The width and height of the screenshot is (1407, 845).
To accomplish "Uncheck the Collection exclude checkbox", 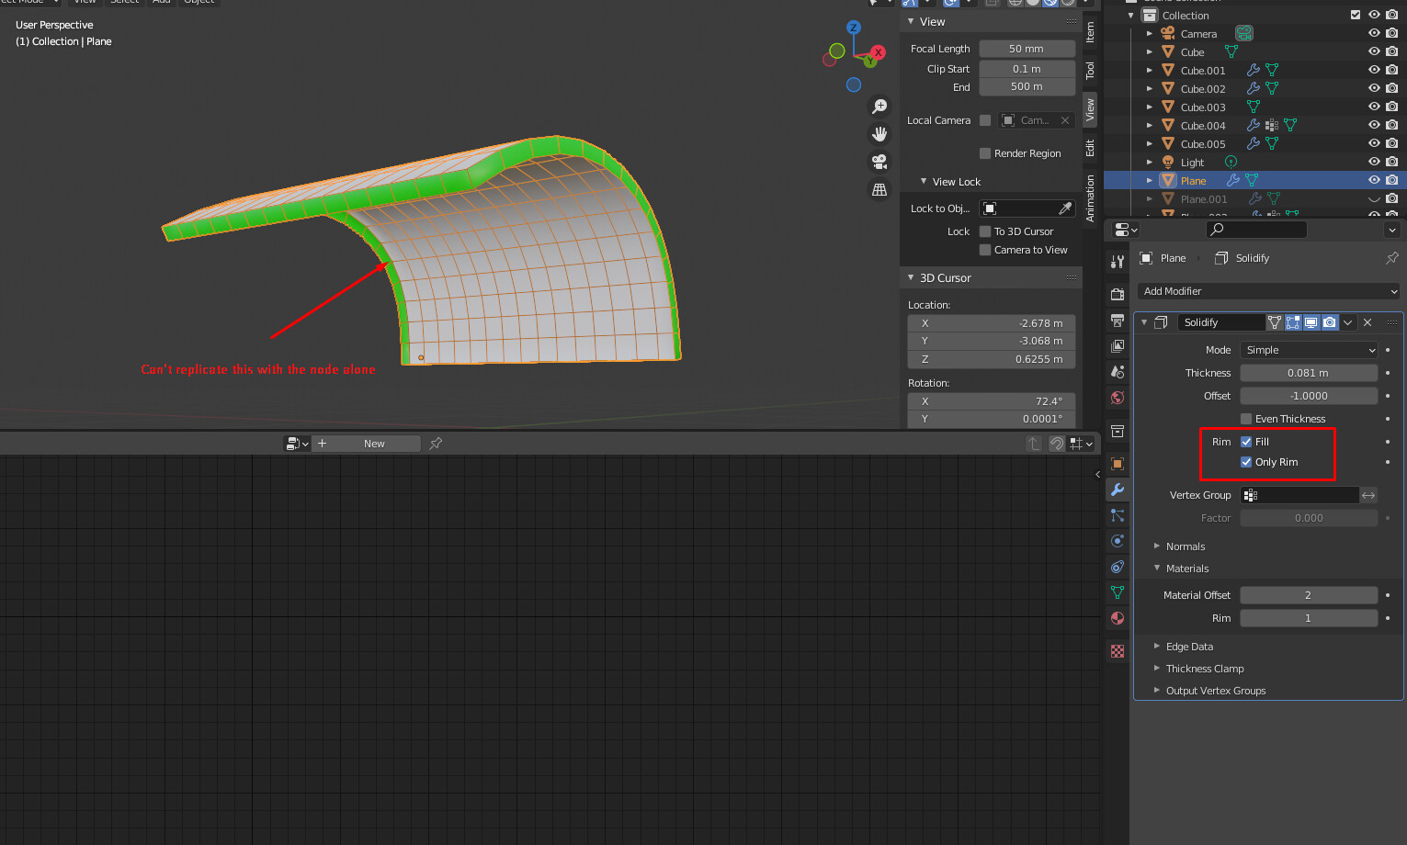I will [x=1356, y=15].
